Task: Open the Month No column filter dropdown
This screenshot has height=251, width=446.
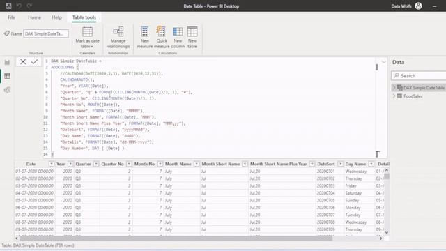Action: [160, 164]
